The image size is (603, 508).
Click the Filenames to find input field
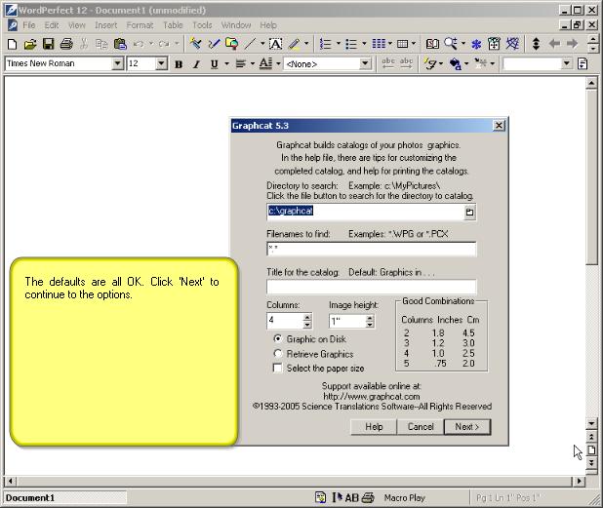(372, 249)
